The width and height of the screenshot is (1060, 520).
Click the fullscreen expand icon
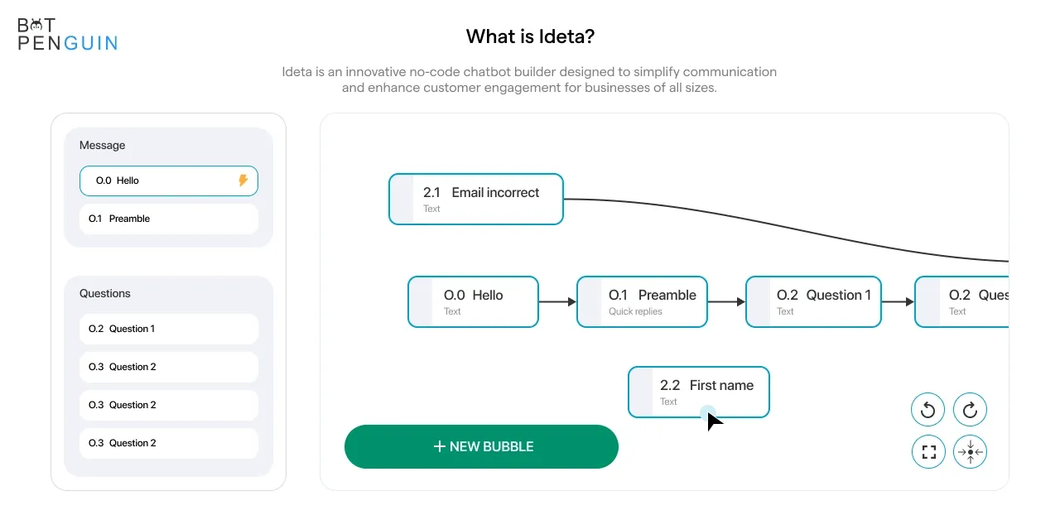[928, 452]
